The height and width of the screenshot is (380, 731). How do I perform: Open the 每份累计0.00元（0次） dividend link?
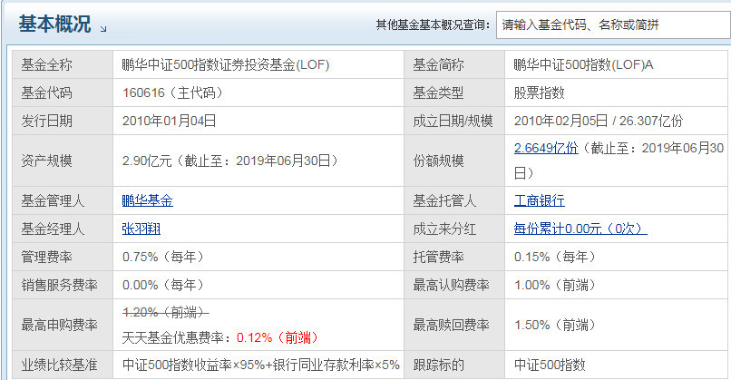tap(580, 229)
